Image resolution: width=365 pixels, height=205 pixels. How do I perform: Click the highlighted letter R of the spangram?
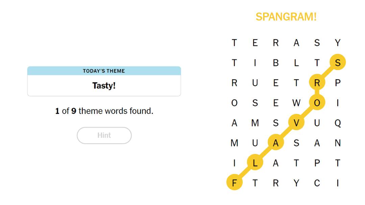(317, 83)
